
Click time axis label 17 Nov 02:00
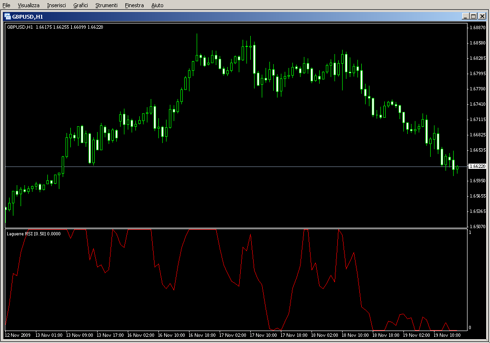[x=233, y=335]
